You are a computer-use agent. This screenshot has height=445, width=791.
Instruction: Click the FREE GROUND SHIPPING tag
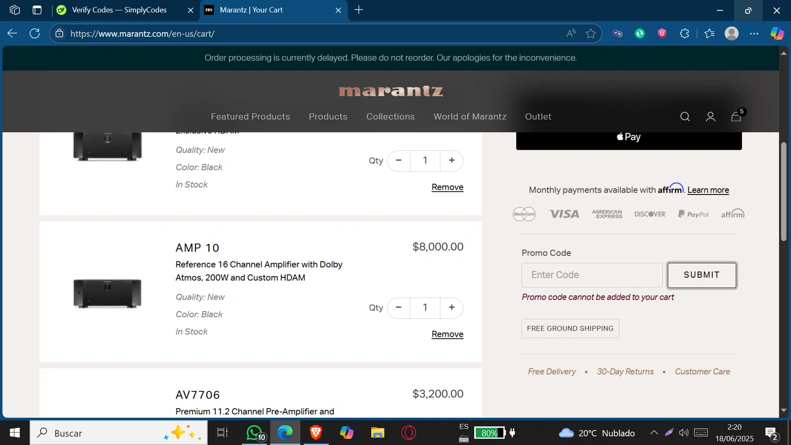click(570, 328)
